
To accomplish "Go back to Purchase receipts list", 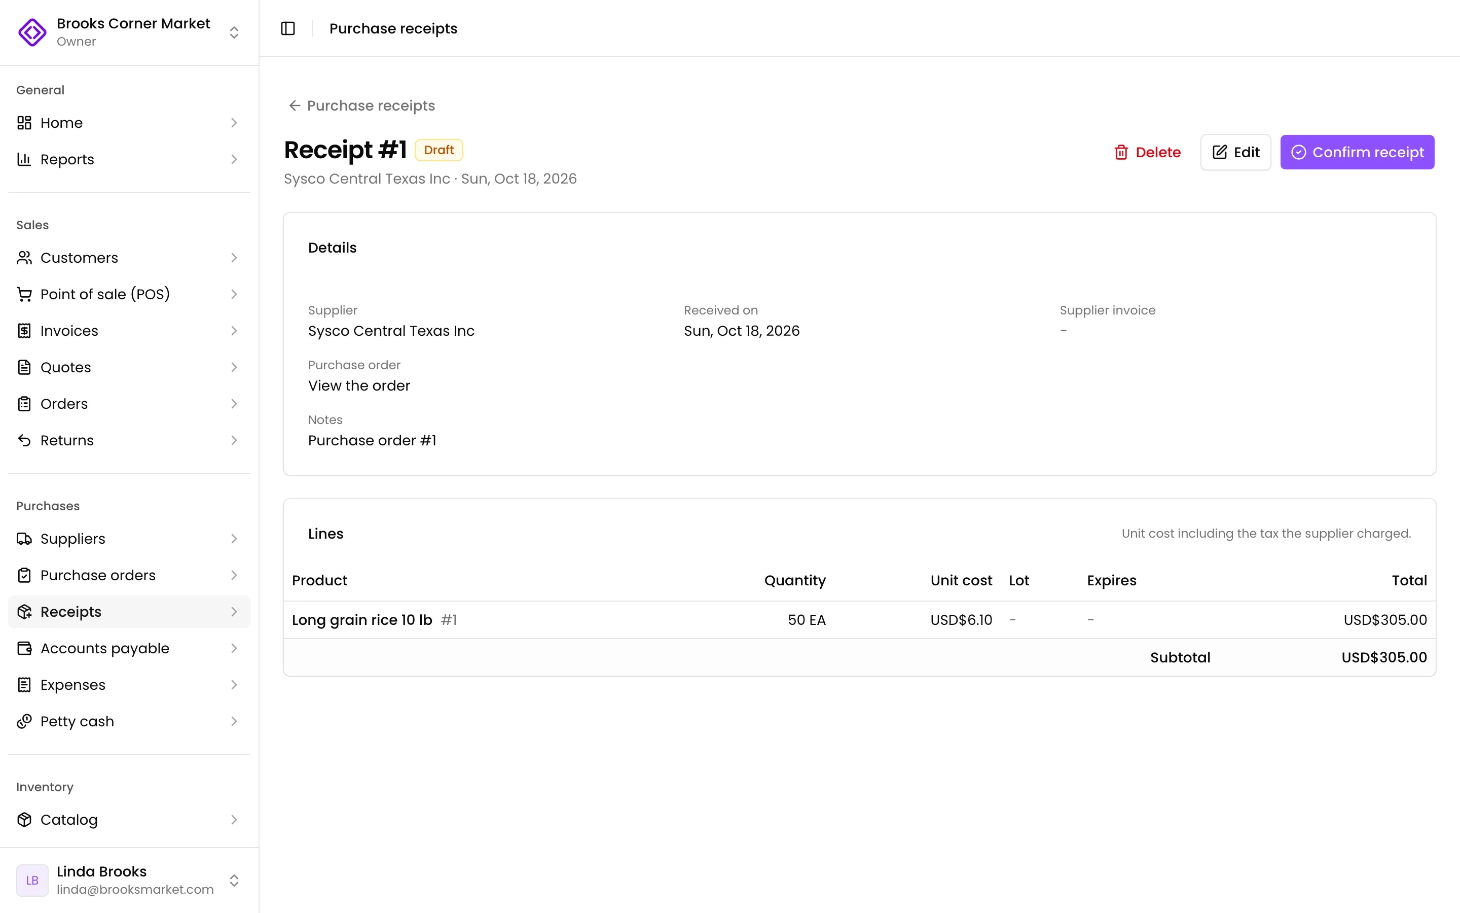I will (361, 106).
